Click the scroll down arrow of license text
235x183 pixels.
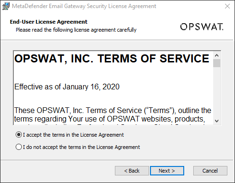click(x=216, y=121)
